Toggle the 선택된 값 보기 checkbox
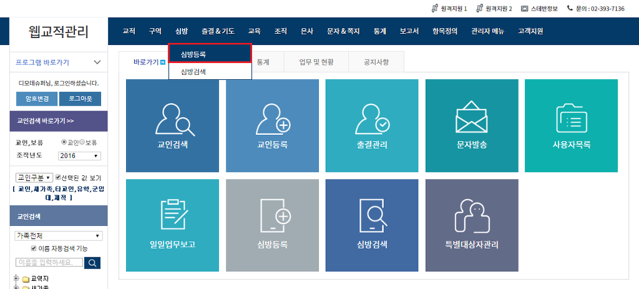 58,178
